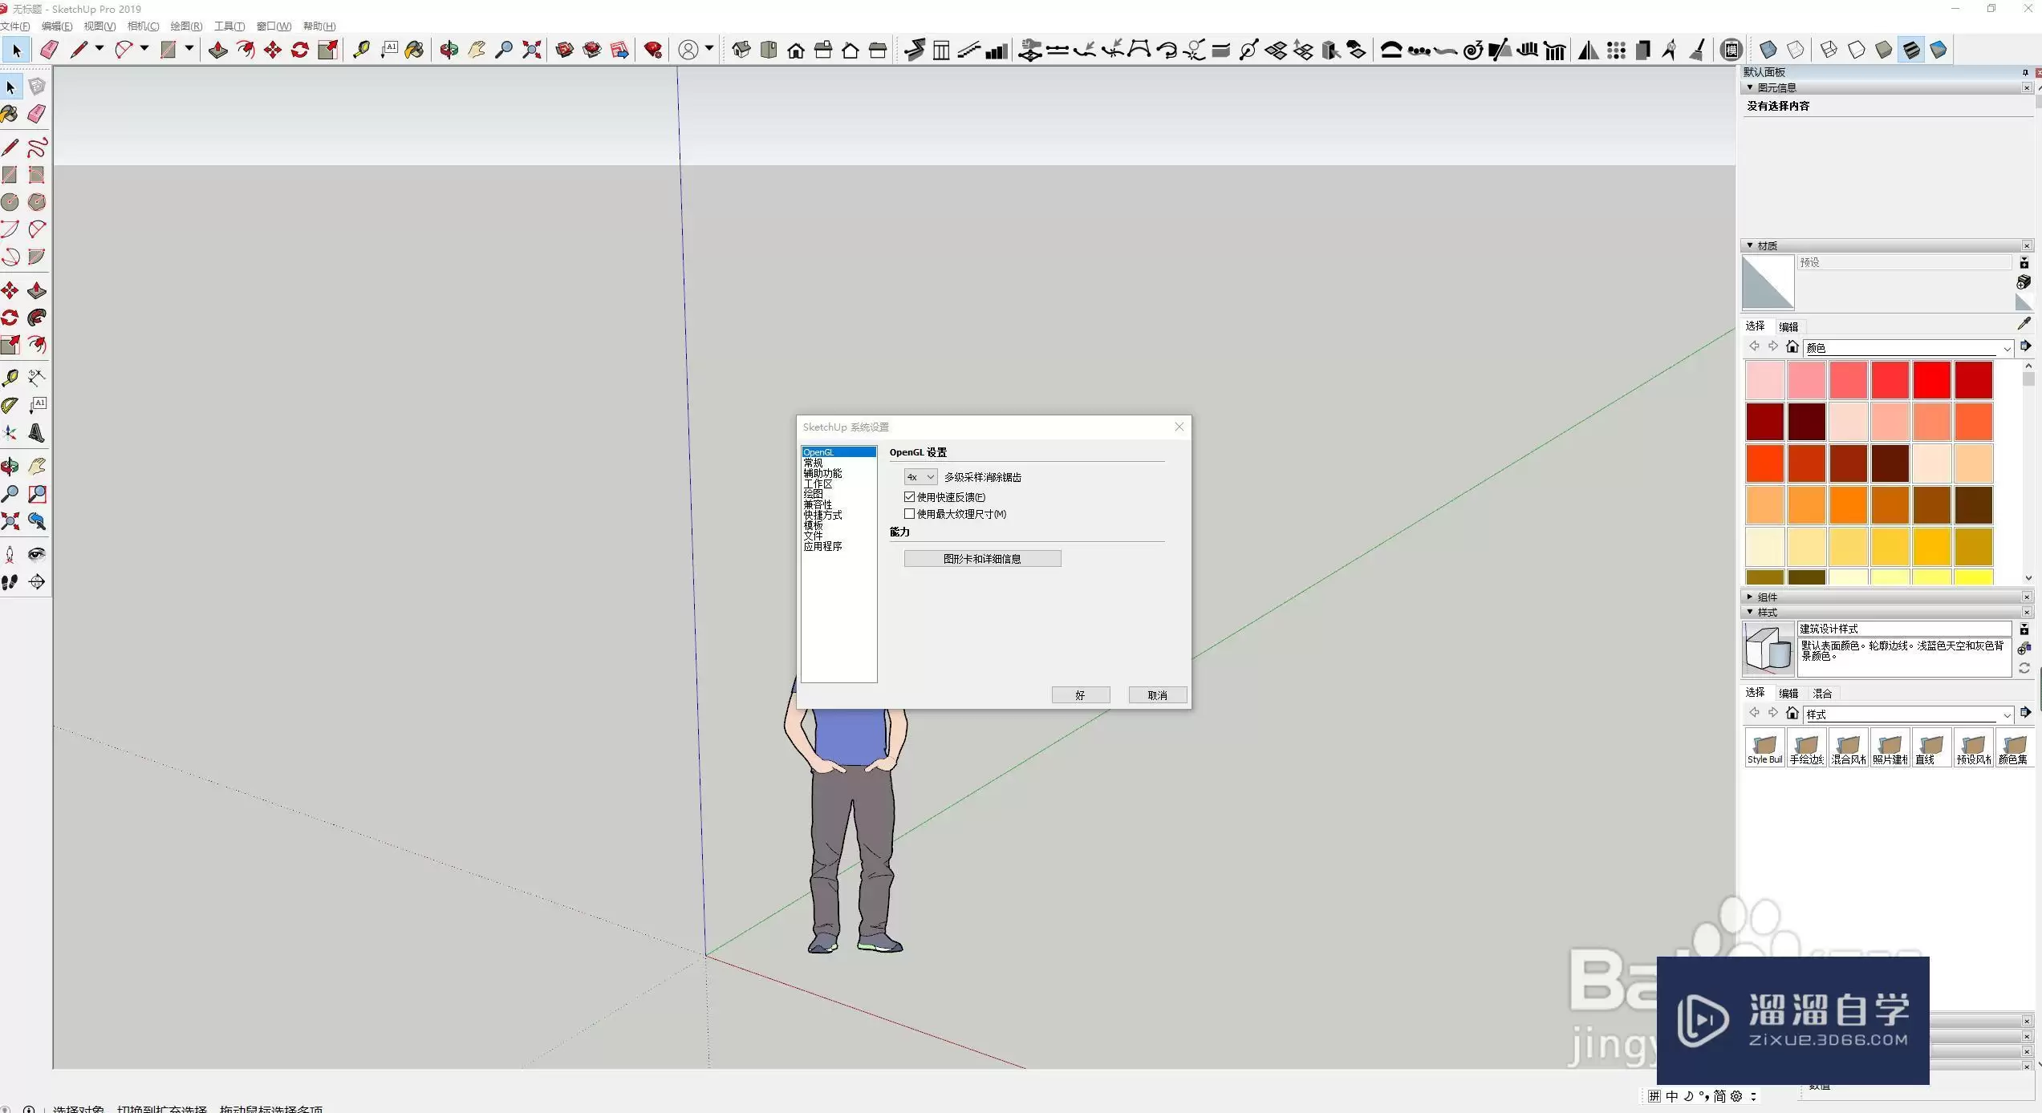Select the Move tool in top toolbar
The height and width of the screenshot is (1113, 2042).
[x=273, y=51]
